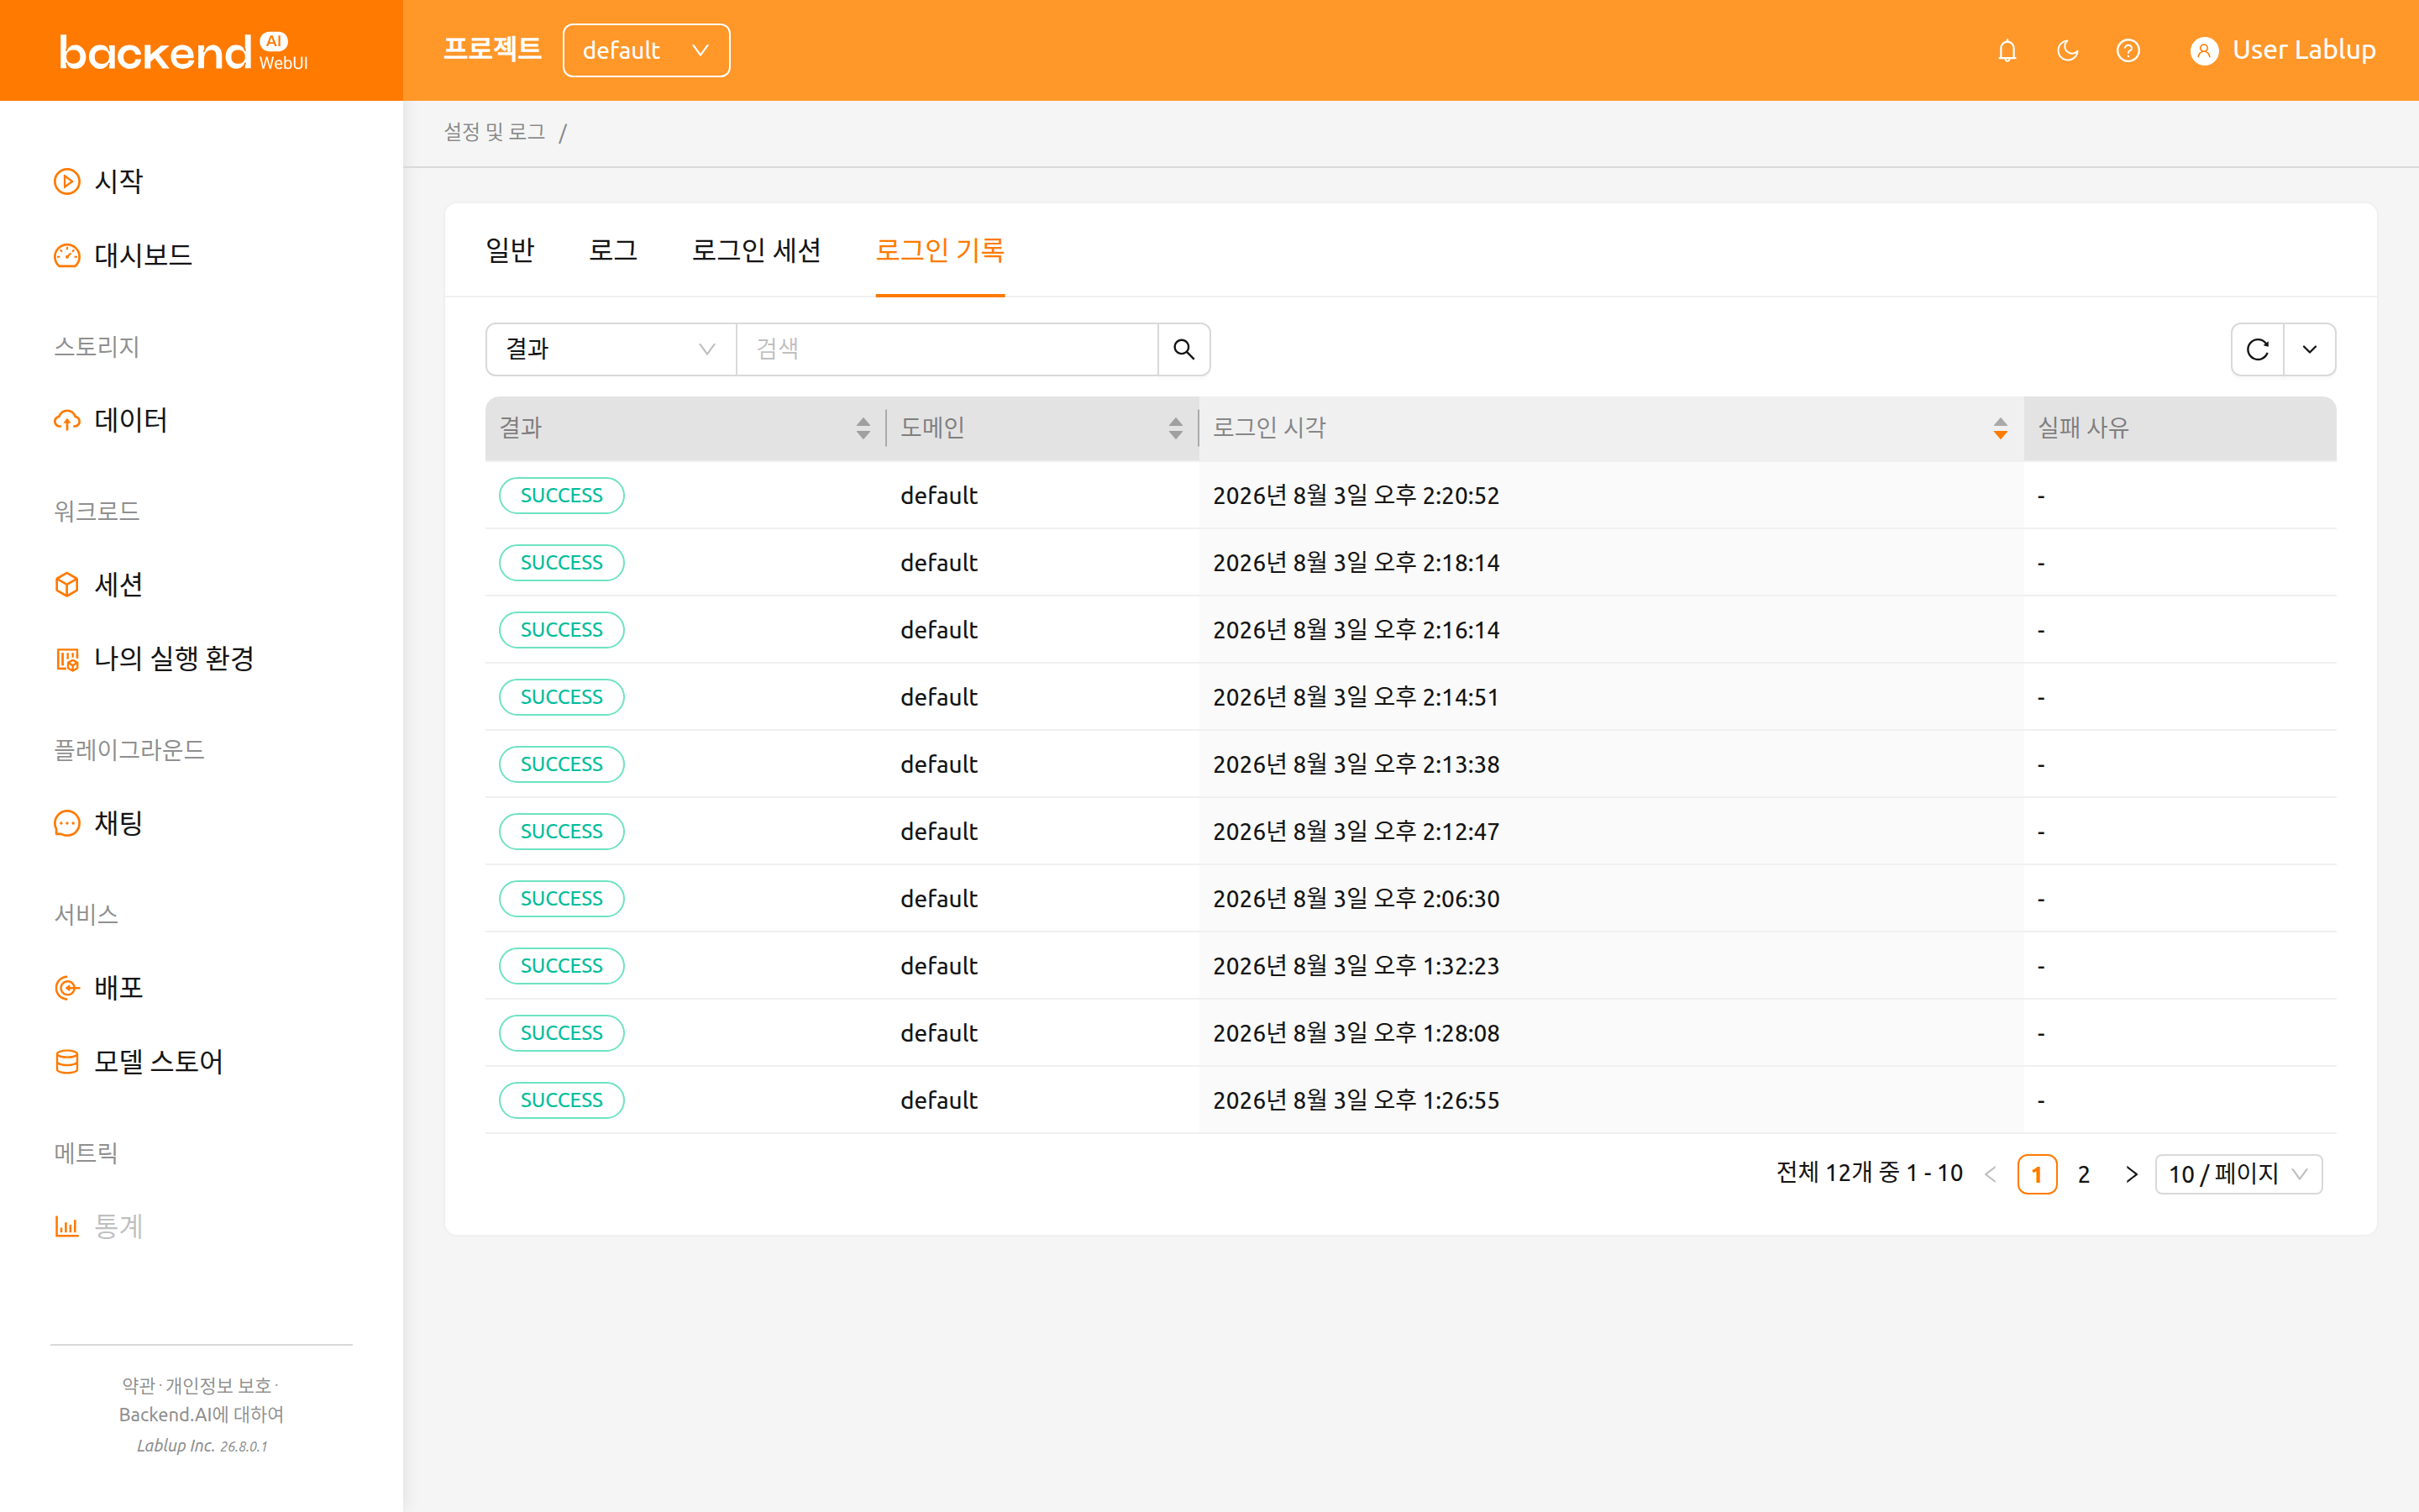
Task: Select the 로그인 기록 tab
Action: coord(940,250)
